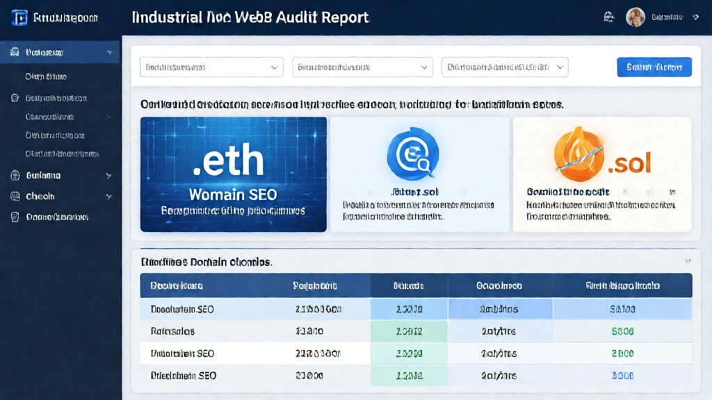This screenshot has width=712, height=400.
Task: Click the blue submit button in the filter bar
Action: [654, 67]
